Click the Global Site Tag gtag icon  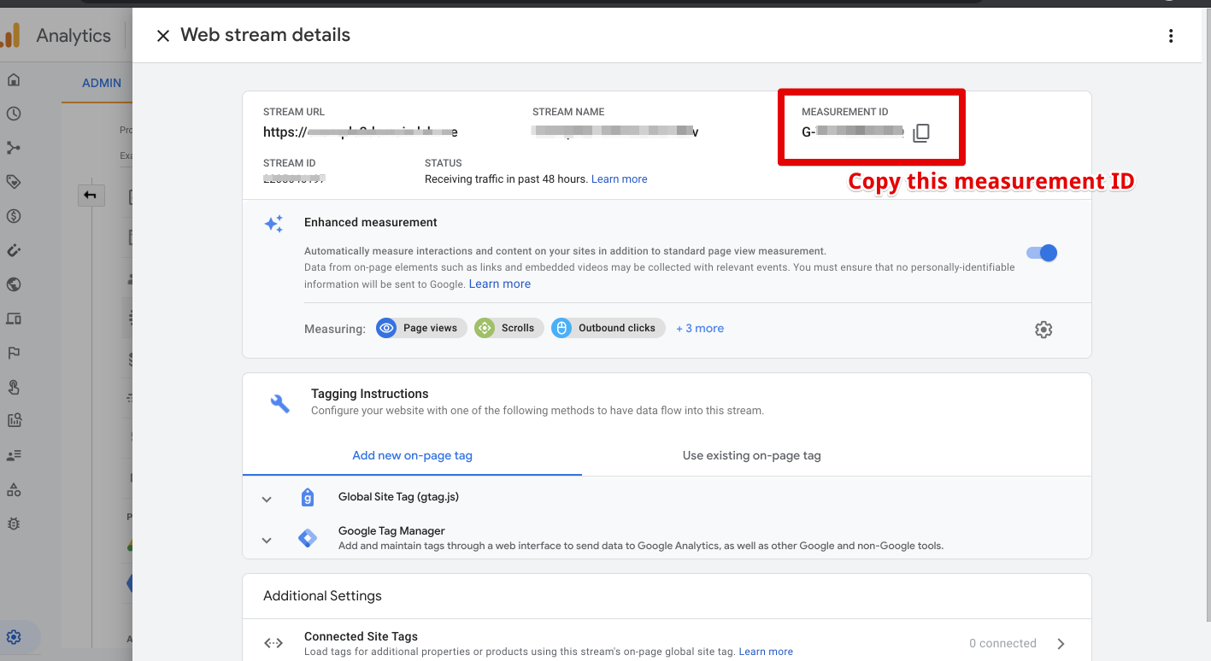[308, 497]
